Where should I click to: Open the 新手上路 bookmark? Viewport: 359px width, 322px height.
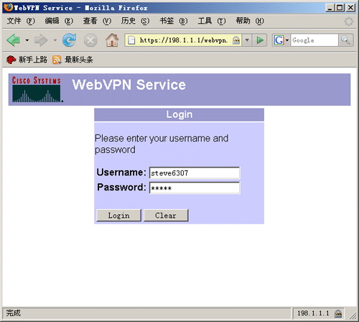[x=27, y=60]
